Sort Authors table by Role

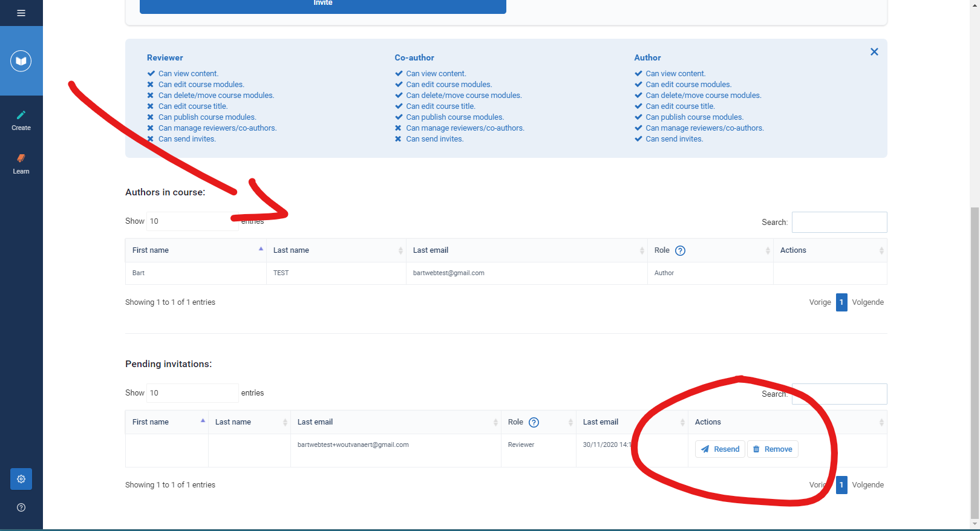coord(711,250)
